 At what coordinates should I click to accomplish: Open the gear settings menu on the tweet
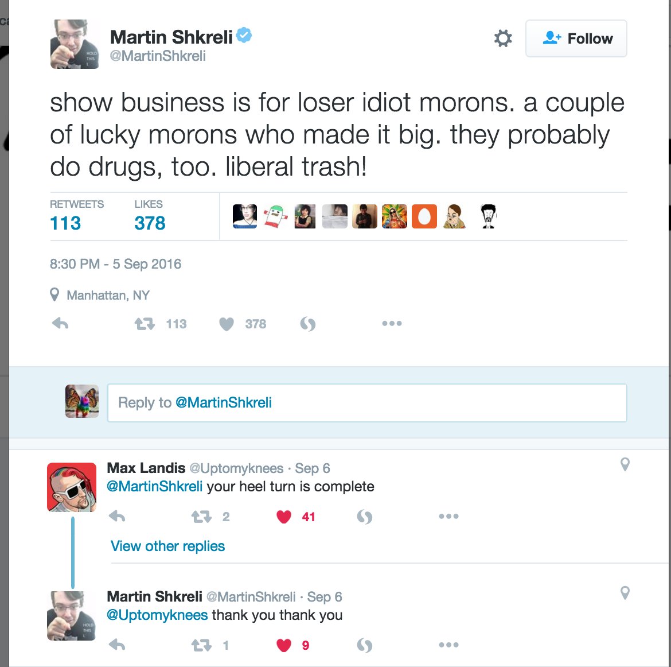pos(503,38)
